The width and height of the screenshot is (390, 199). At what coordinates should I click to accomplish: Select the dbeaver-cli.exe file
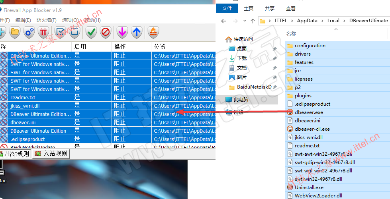312,129
